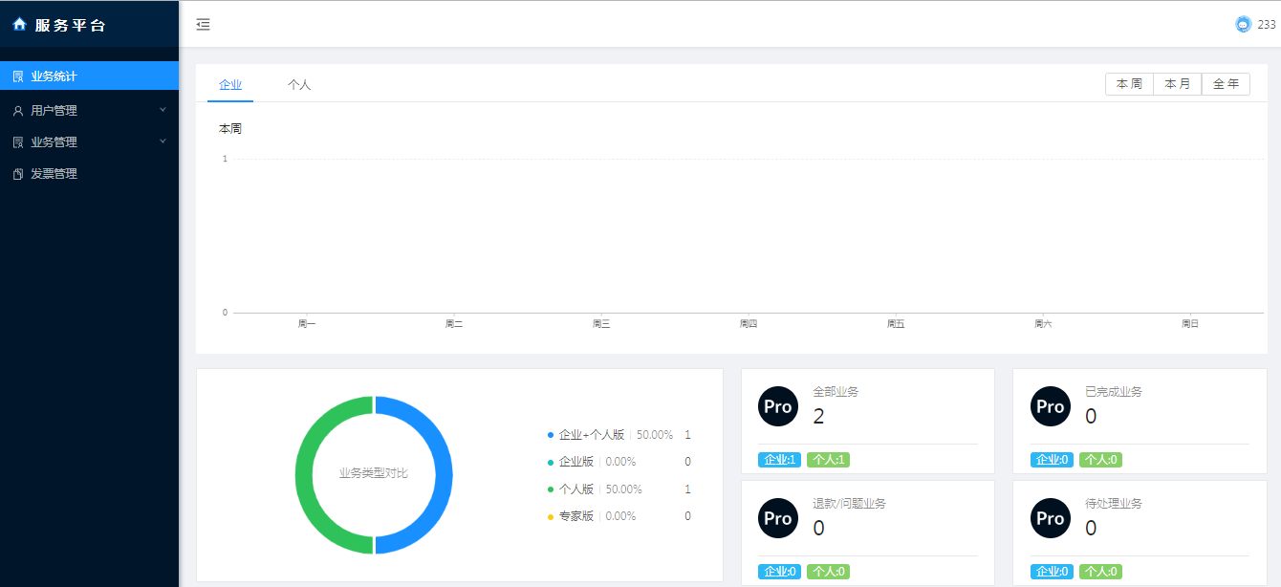Click the user avatar icon next to 233
Screen dimensions: 1281x587
click(x=1243, y=25)
